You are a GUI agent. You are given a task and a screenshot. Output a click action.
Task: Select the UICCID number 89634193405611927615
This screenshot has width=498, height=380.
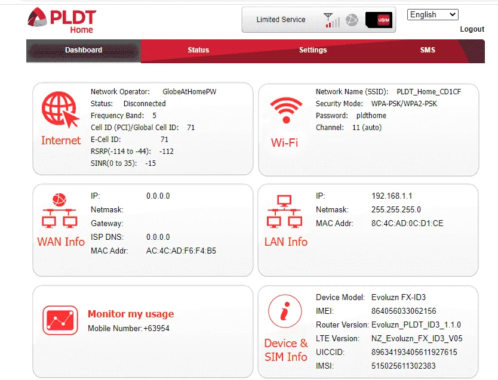click(x=414, y=352)
